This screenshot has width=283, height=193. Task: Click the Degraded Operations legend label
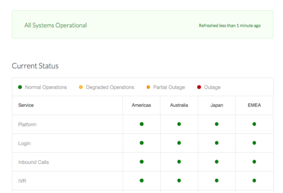[110, 87]
